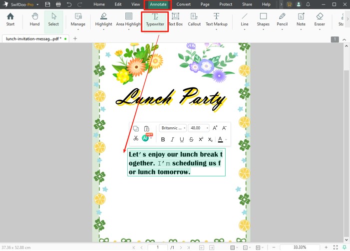Cut selected text with scissors icon
The height and width of the screenshot is (251, 350).
[136, 138]
